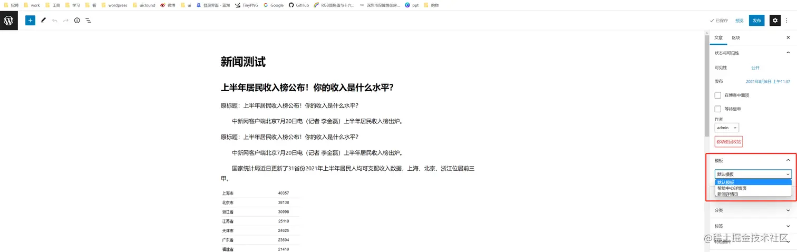Click 移动至回收站 trash button
The height and width of the screenshot is (252, 797).
[x=728, y=141]
